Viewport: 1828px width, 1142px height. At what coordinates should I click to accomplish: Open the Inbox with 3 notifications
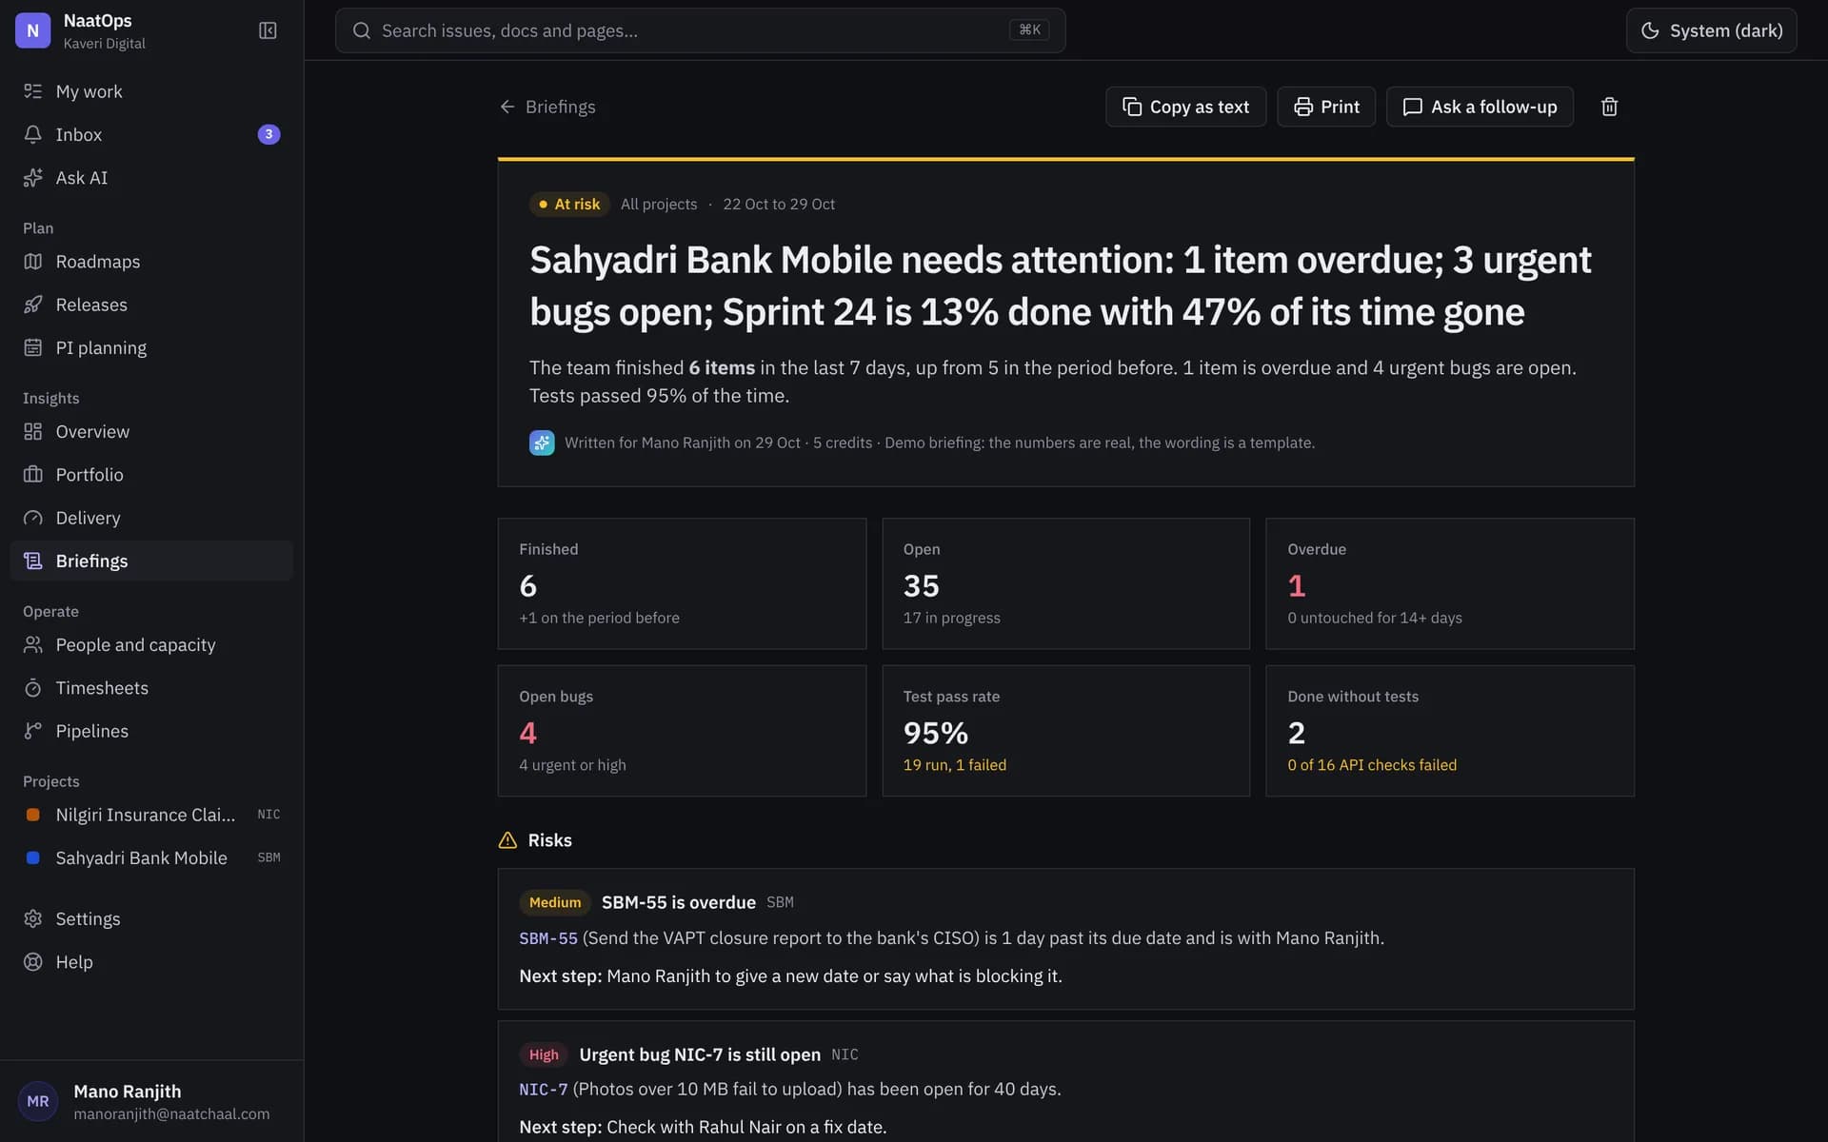click(x=151, y=134)
